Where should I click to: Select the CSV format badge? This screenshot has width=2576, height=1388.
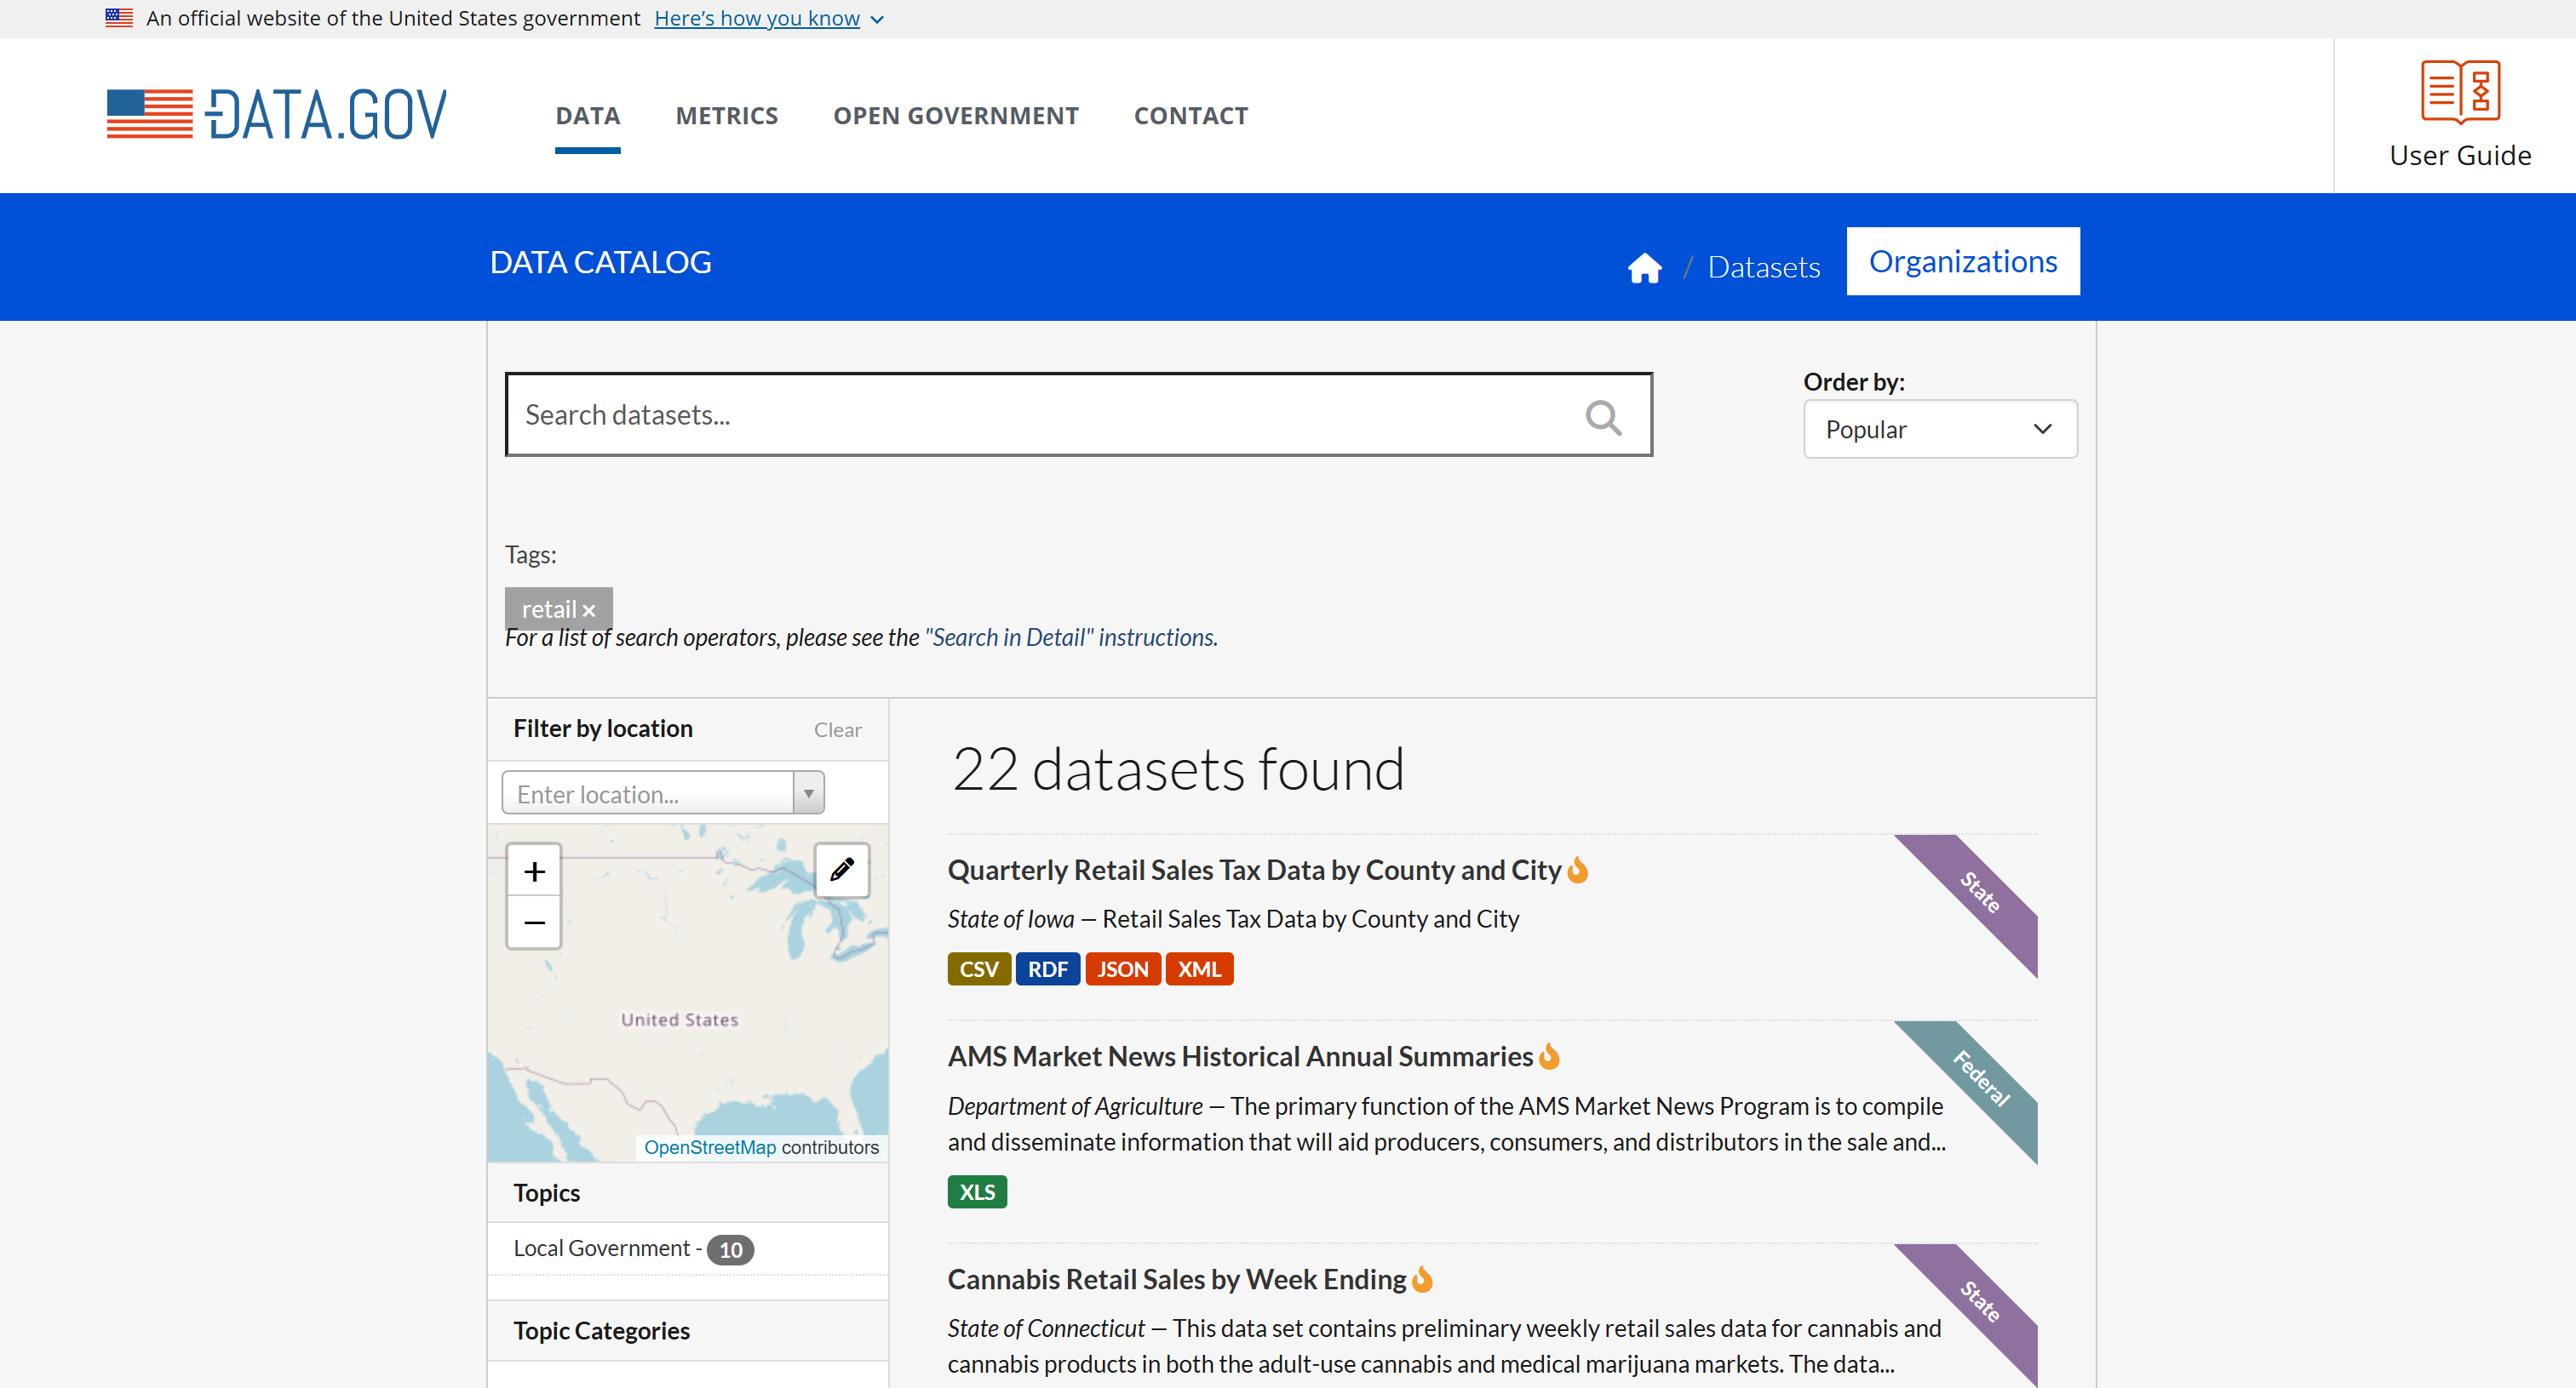tap(978, 968)
